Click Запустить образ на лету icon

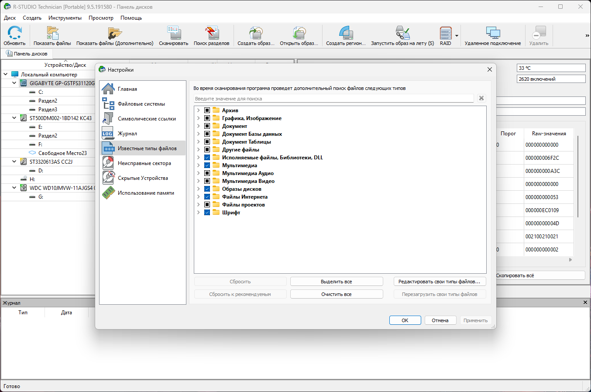pyautogui.click(x=402, y=36)
